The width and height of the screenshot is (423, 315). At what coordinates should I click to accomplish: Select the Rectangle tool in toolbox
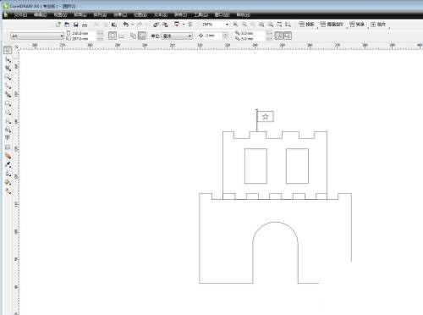coord(8,103)
